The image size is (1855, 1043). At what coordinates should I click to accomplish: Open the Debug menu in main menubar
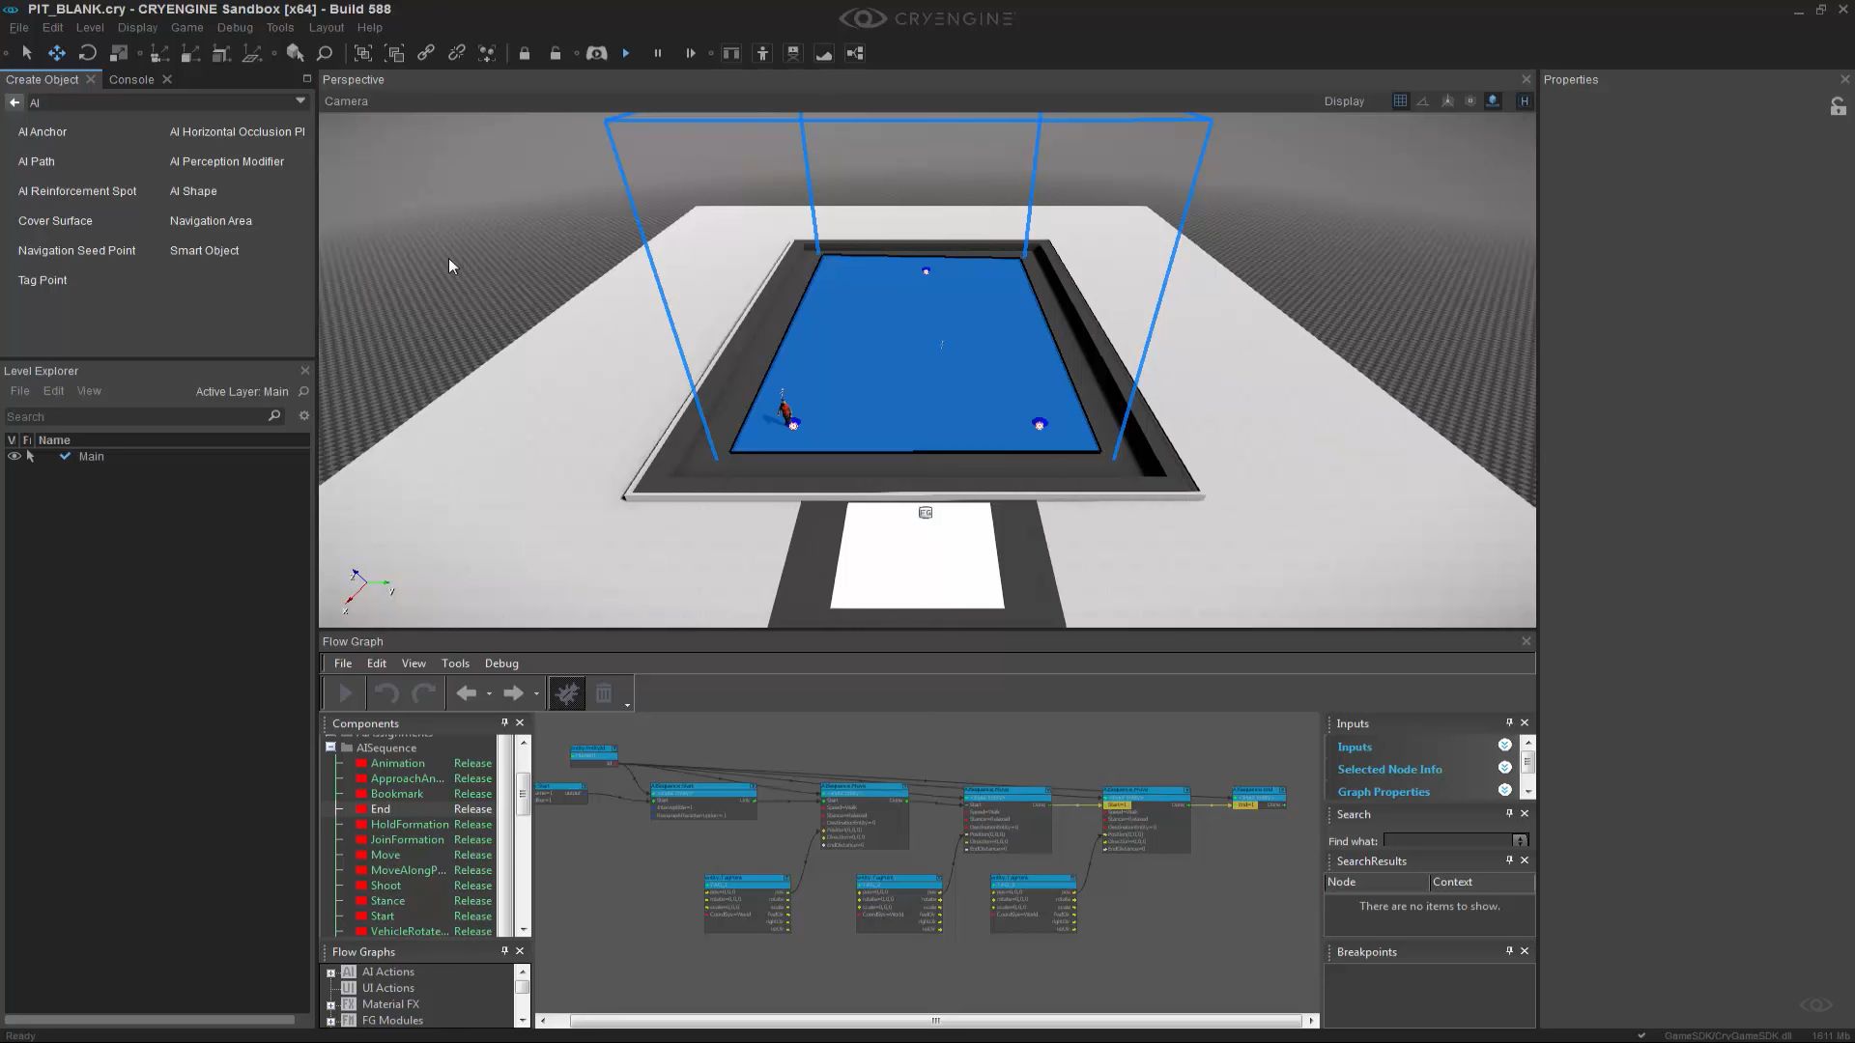[235, 27]
